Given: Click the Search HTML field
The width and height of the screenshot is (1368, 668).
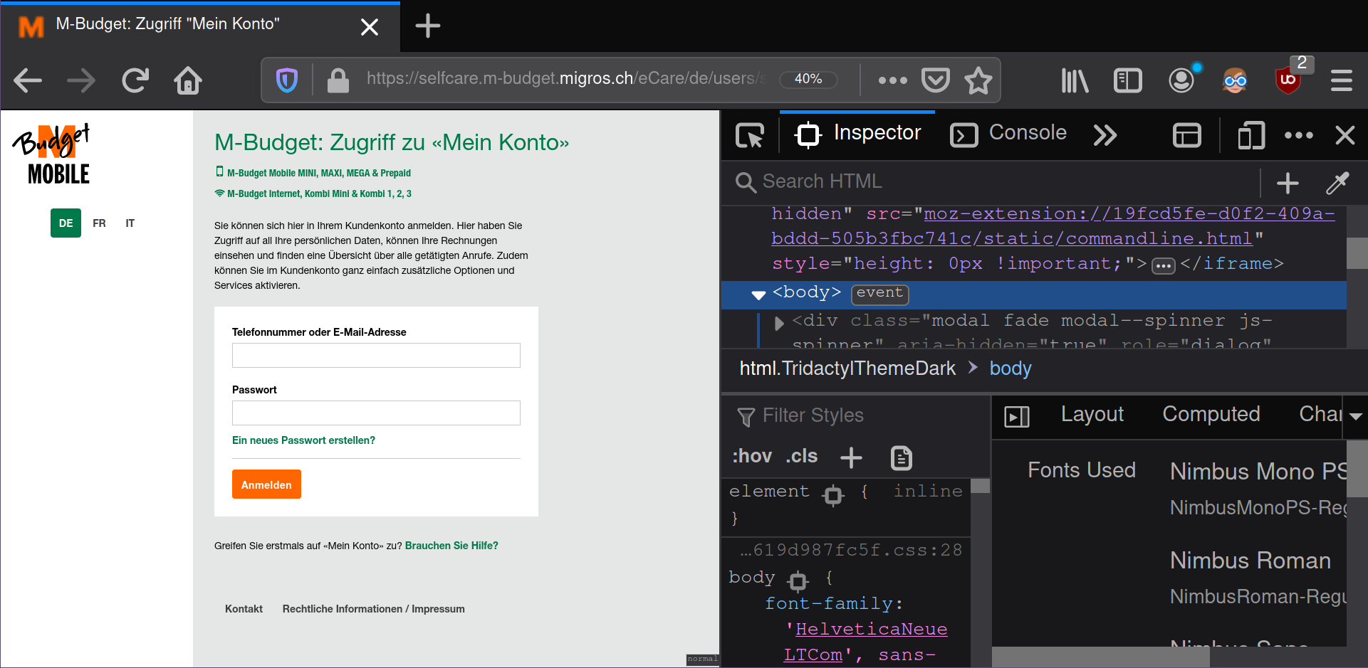Looking at the screenshot, I should (997, 182).
